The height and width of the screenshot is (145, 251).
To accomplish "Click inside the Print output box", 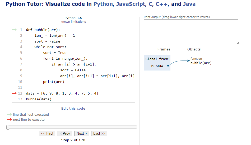I will tap(191, 30).
